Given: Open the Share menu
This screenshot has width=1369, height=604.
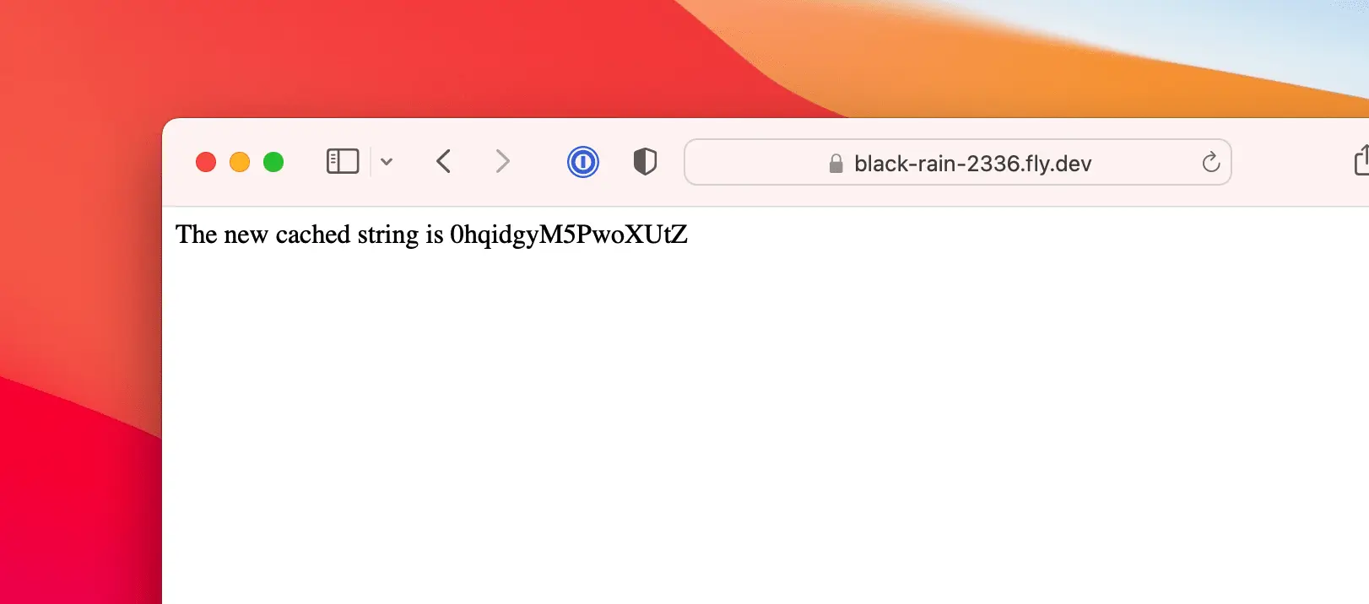Looking at the screenshot, I should pos(1361,160).
